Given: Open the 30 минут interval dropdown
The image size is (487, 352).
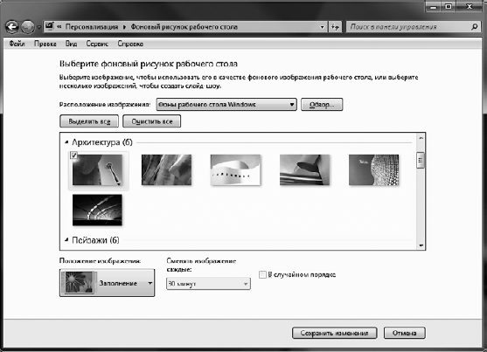Looking at the screenshot, I should click(208, 284).
